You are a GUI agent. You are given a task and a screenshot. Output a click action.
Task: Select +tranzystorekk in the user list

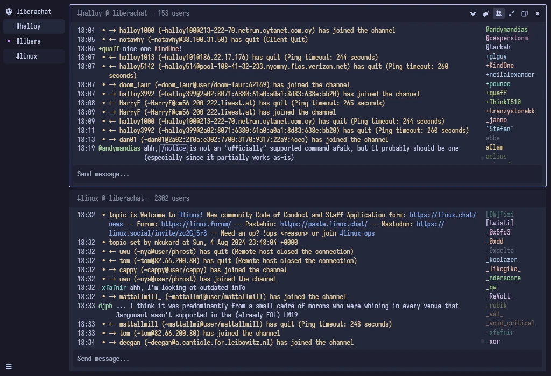(510, 111)
